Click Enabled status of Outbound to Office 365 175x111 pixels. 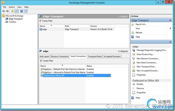pos(90,75)
